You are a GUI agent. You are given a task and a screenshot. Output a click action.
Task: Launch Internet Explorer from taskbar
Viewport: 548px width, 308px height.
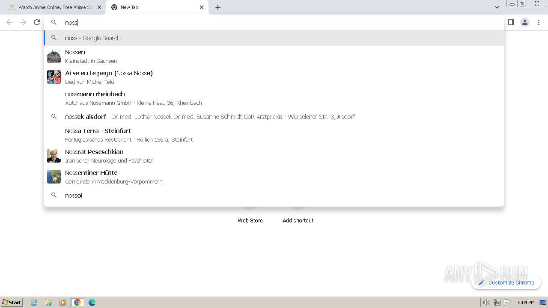click(34, 302)
